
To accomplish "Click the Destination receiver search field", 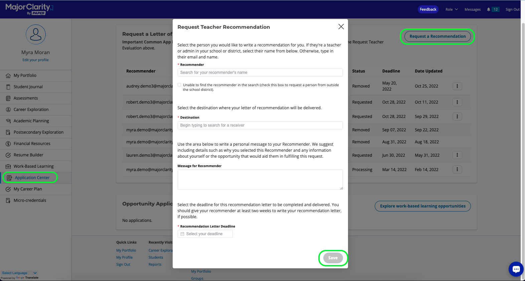I will click(260, 125).
